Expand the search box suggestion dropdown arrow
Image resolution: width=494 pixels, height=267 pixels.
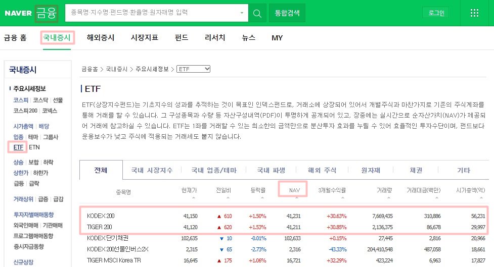click(x=242, y=13)
